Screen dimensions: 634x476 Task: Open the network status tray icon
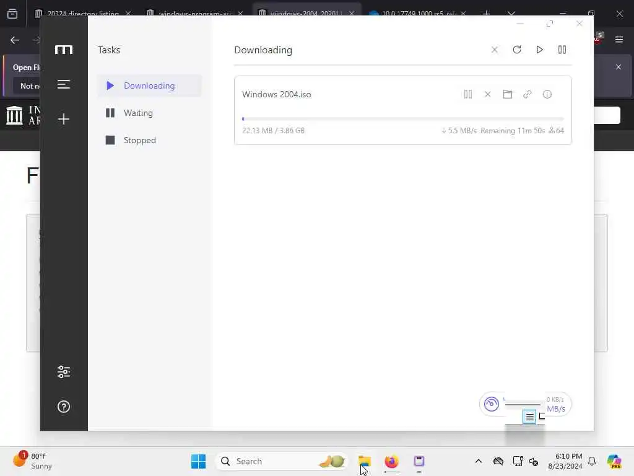[x=518, y=461]
